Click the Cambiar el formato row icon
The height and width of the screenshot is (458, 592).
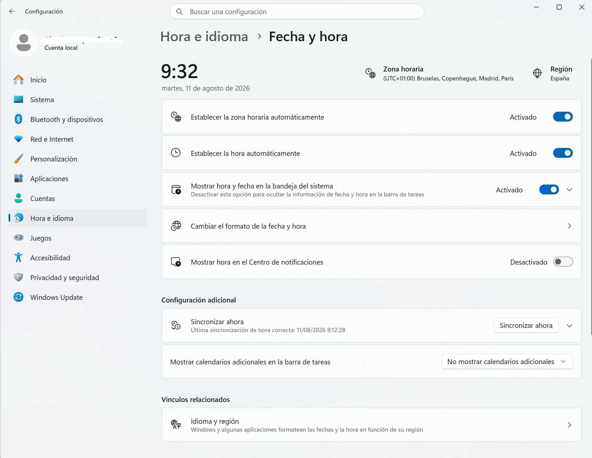(176, 226)
